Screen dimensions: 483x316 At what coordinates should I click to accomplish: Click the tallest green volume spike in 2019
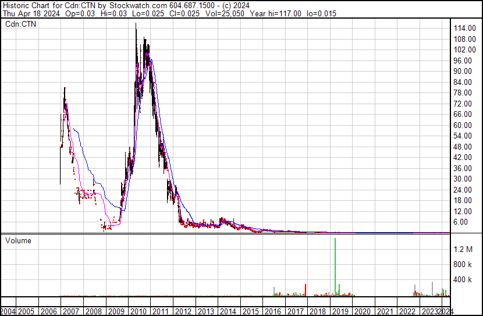click(x=336, y=265)
